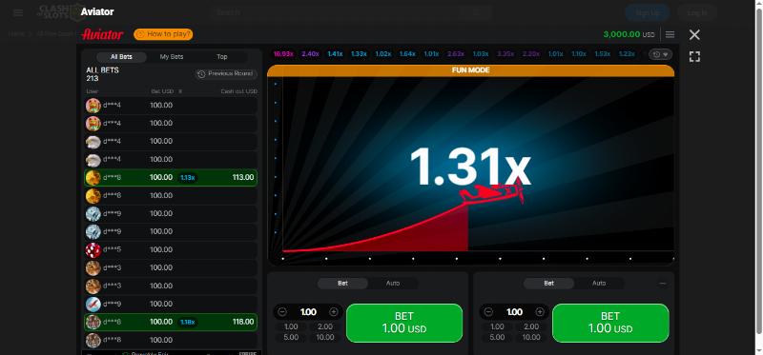Open the Top tab
The height and width of the screenshot is (355, 763).
coord(222,57)
